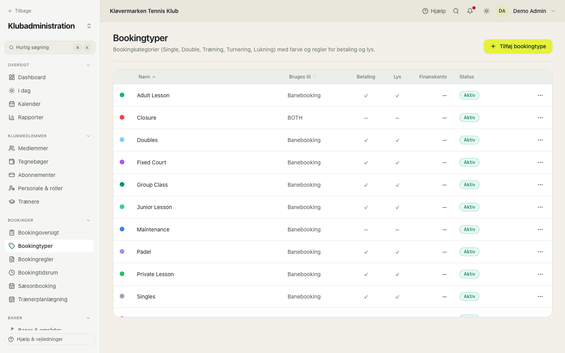Collapse the Bookinger sidebar section

click(88, 220)
